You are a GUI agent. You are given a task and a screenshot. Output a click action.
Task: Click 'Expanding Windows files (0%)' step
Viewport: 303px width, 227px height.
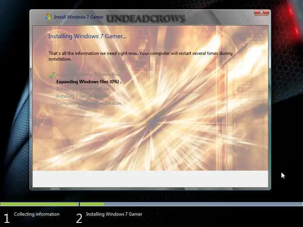(89, 82)
